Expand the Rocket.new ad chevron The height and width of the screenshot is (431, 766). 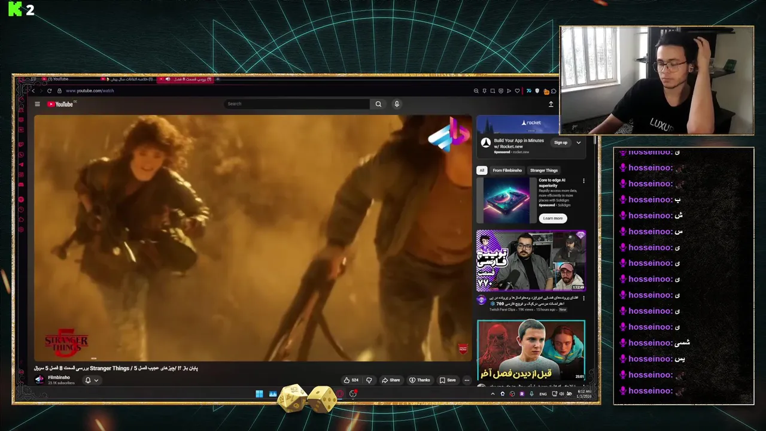point(578,142)
